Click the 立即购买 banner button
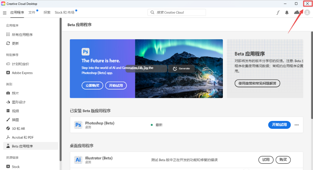Image resolution: width=313 pixels, height=170 pixels. click(x=92, y=85)
